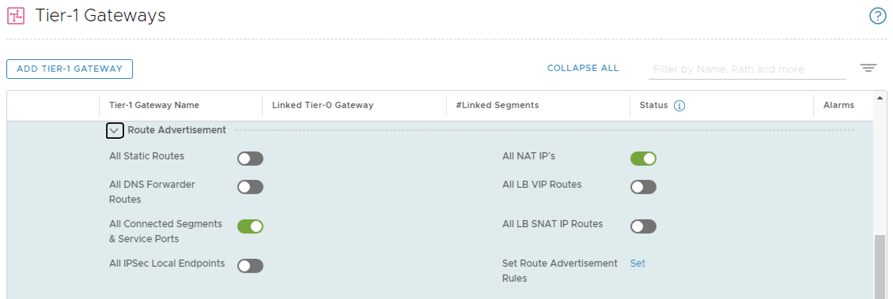Screen dimensions: 893x299
Task: Open Set route advertisement rules link
Action: [638, 263]
